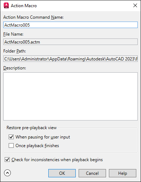Click the 'Once playback finishes' label text

pos(37,146)
